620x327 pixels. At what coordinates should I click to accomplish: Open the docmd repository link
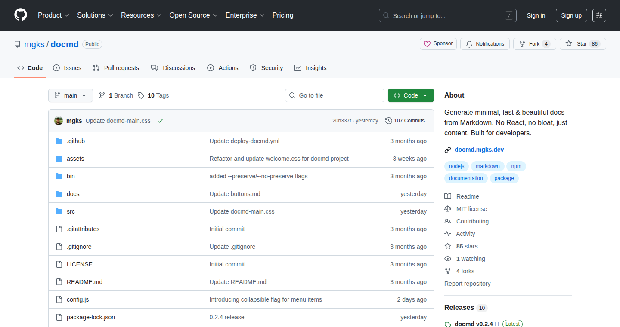coord(65,44)
